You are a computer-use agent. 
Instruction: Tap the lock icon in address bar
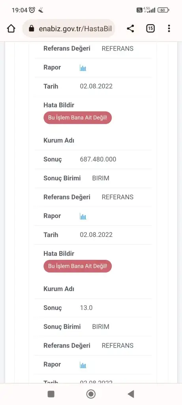click(x=32, y=28)
